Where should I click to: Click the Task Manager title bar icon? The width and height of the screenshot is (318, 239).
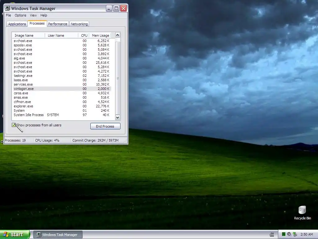click(x=7, y=8)
